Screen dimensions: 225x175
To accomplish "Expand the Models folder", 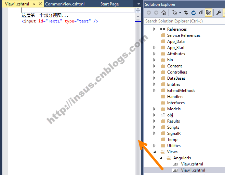I will point(154,109).
